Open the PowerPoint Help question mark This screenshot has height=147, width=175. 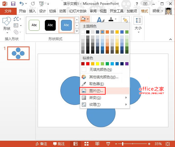(137, 4)
